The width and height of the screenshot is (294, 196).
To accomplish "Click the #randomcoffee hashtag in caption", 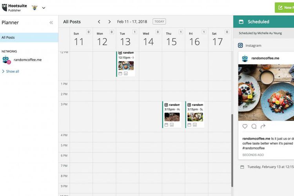I will 254,148.
